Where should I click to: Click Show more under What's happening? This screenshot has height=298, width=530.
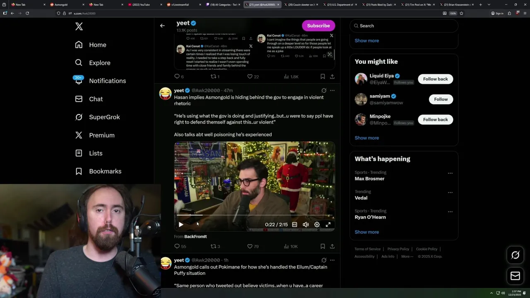(x=366, y=232)
